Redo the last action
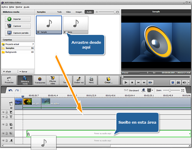 (x=17, y=91)
